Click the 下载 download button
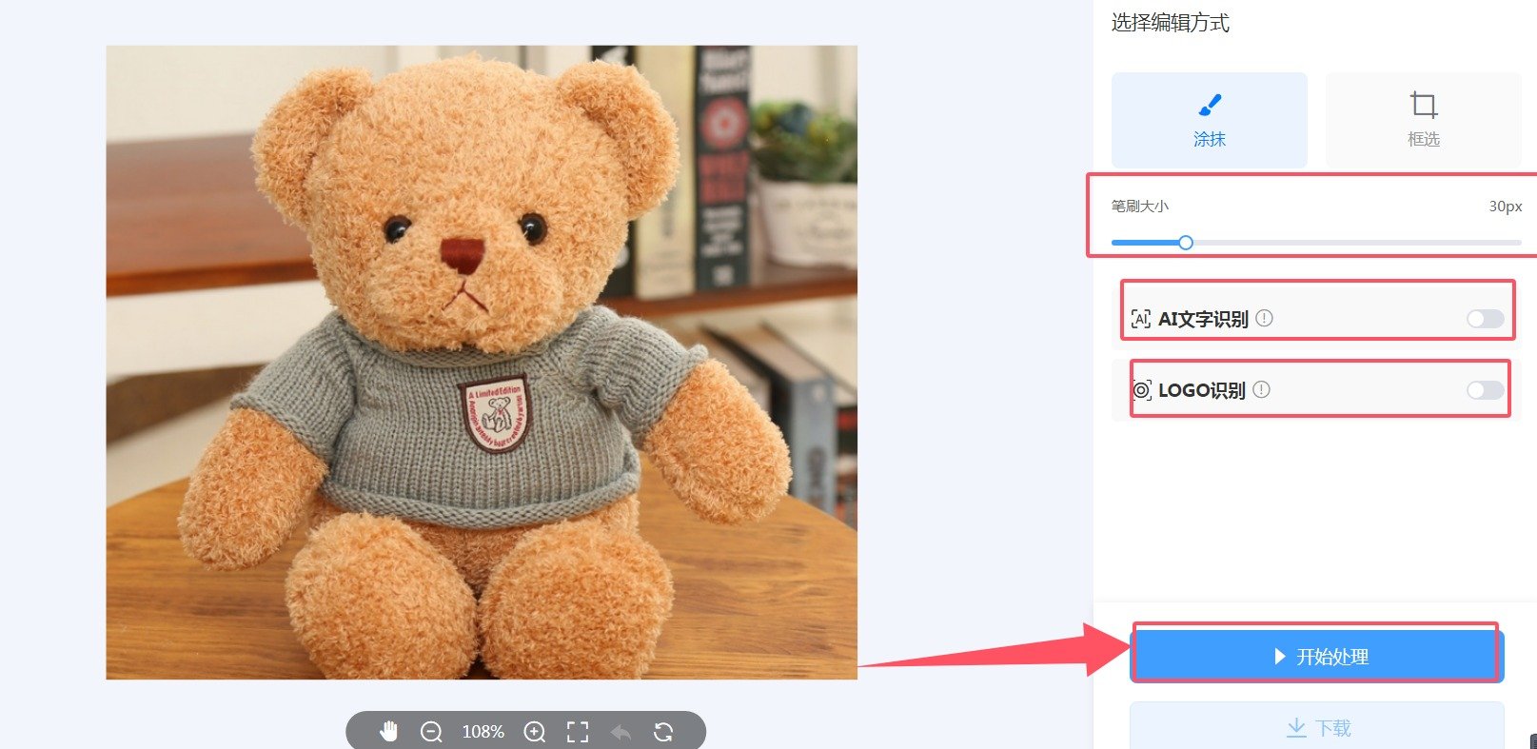 pyautogui.click(x=1317, y=728)
